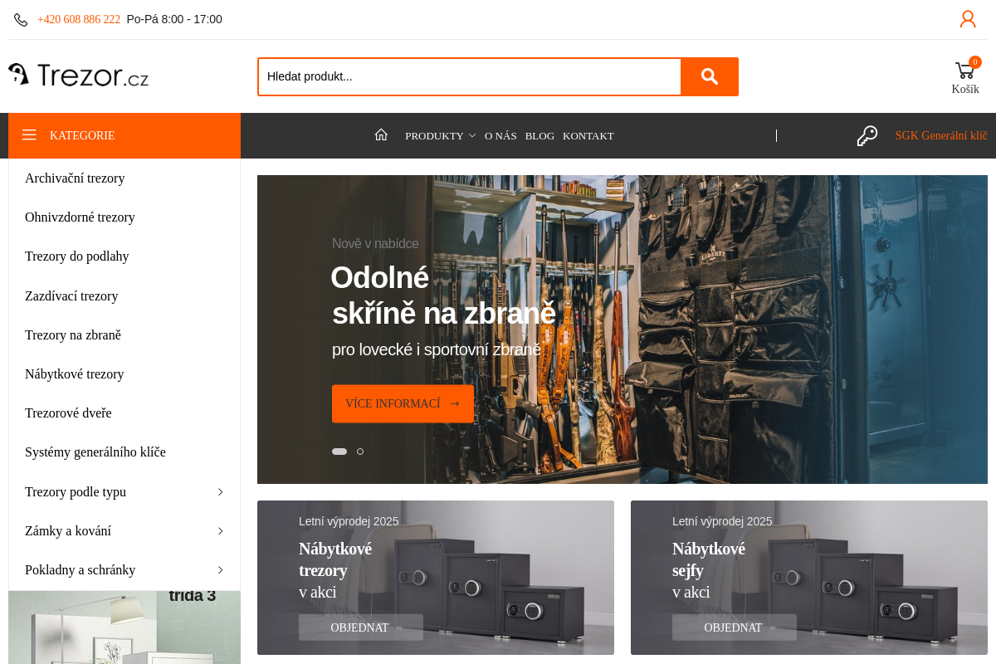The height and width of the screenshot is (664, 996).
Task: Open the Blog menu item
Action: (x=539, y=135)
